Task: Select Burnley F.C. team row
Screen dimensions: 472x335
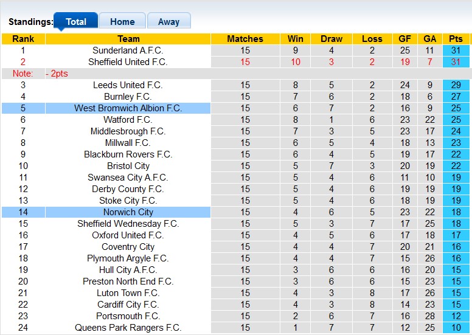Action: (128, 97)
